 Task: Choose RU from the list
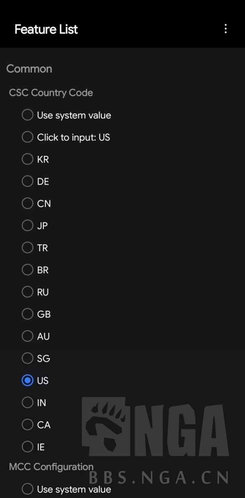28,292
